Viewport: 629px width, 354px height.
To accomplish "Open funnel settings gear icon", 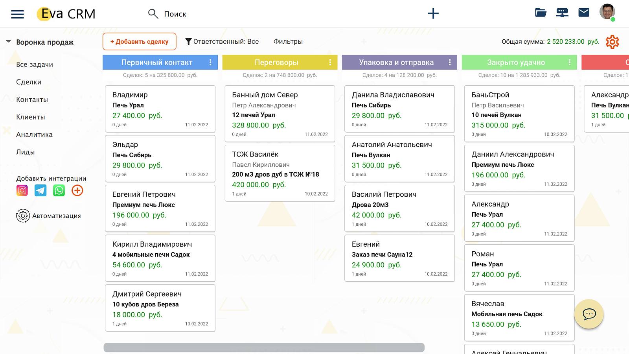I will point(612,42).
